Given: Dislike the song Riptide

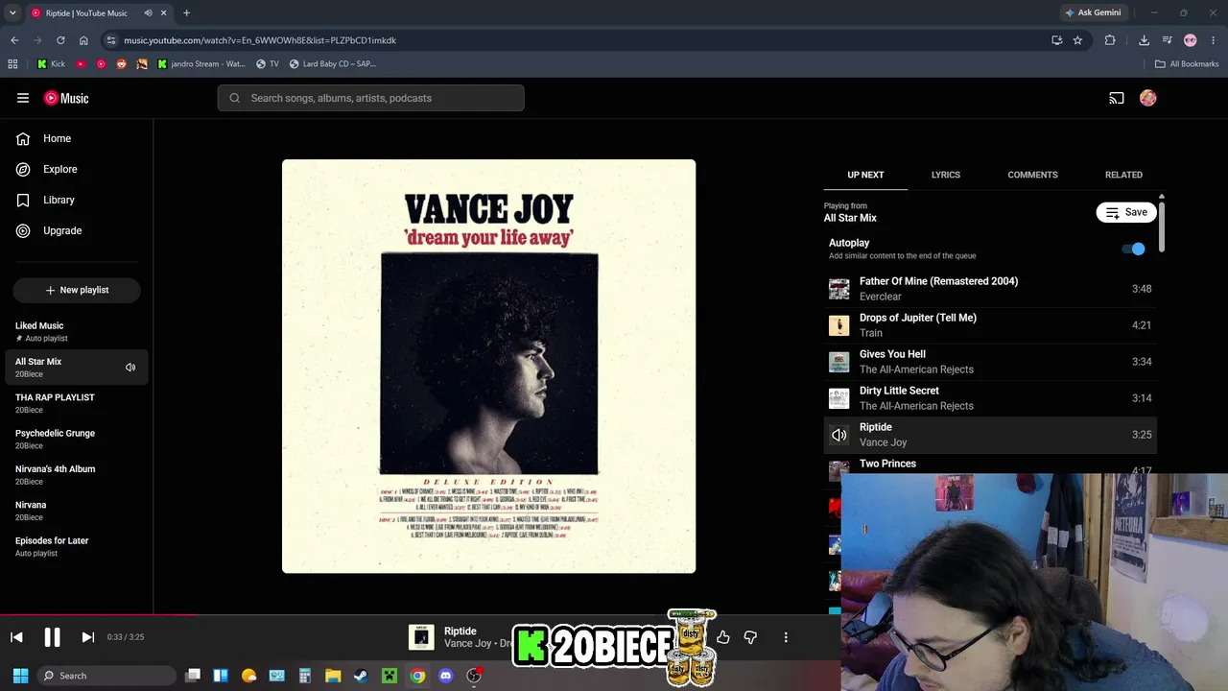Looking at the screenshot, I should (x=750, y=637).
